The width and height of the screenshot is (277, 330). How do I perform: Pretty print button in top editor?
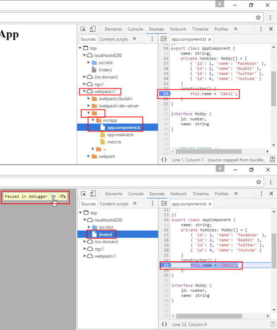coord(164,160)
